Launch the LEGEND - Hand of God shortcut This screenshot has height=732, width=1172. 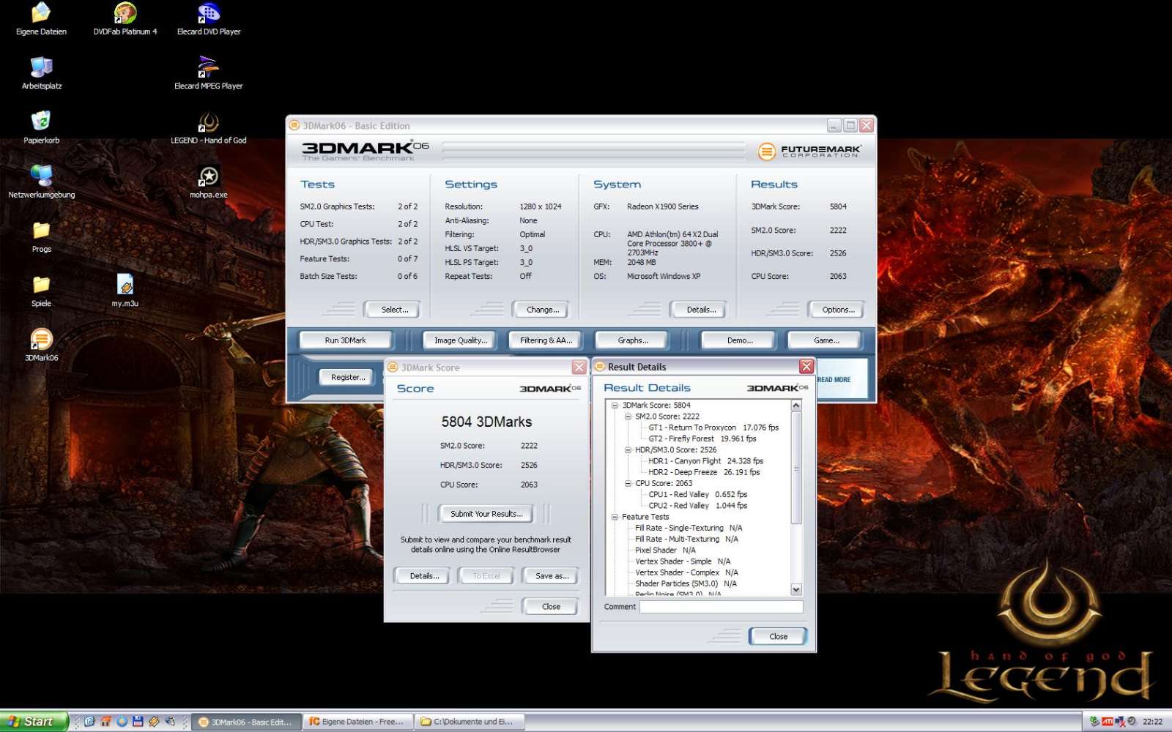(209, 127)
